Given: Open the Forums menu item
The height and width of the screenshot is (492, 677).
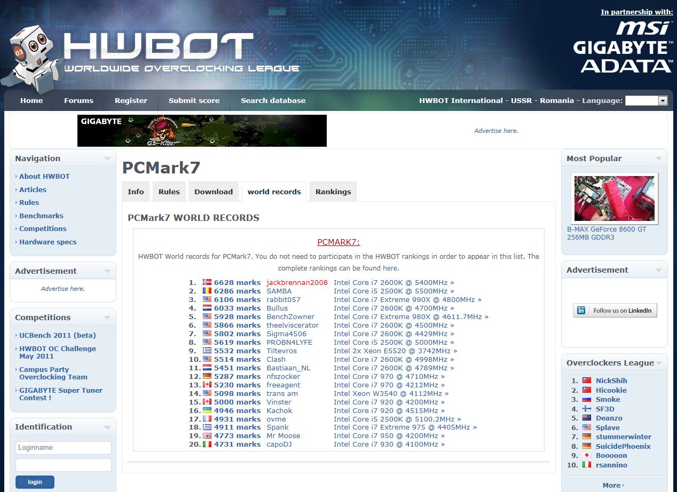Looking at the screenshot, I should pyautogui.click(x=78, y=100).
